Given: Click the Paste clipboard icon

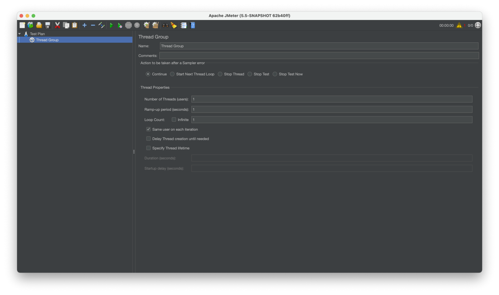Looking at the screenshot, I should pos(74,25).
